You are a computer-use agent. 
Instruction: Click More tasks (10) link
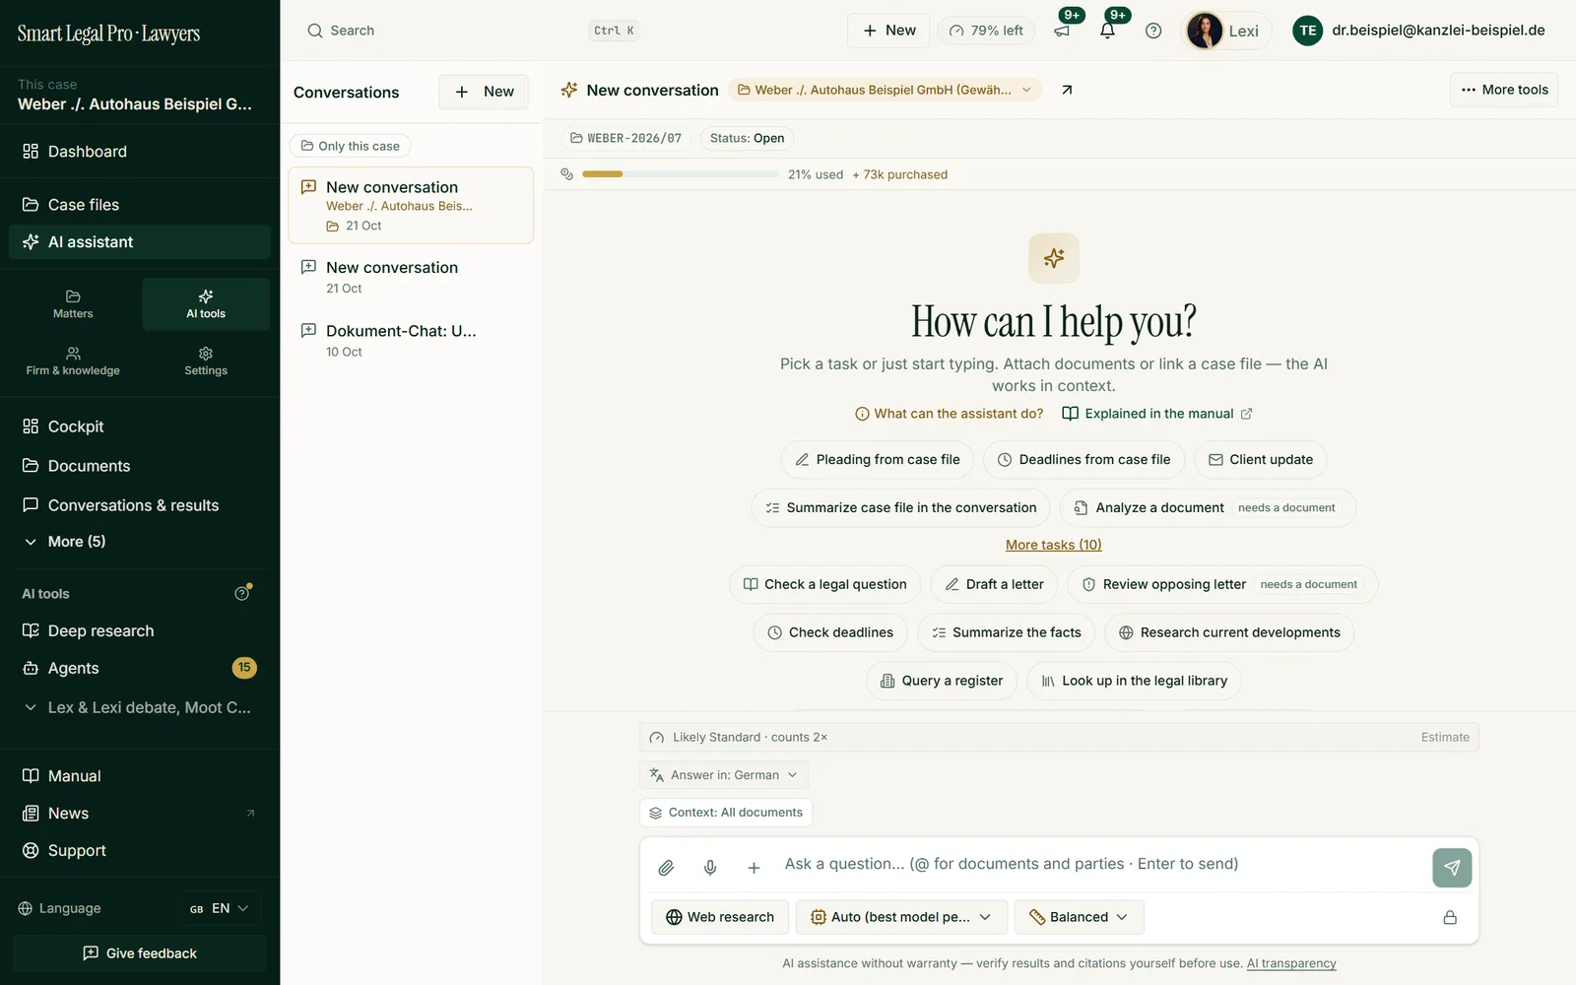[1054, 545]
